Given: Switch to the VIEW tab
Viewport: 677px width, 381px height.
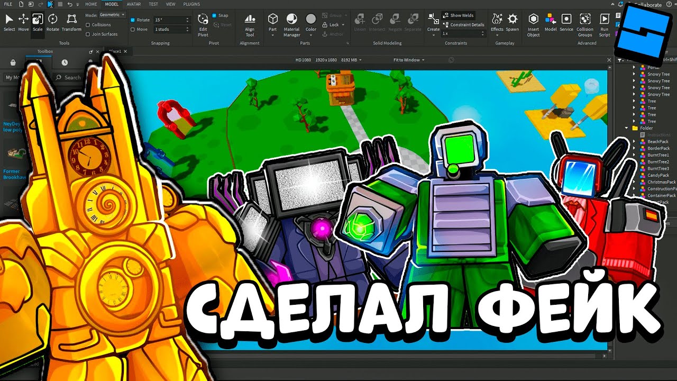Looking at the screenshot, I should pyautogui.click(x=170, y=4).
